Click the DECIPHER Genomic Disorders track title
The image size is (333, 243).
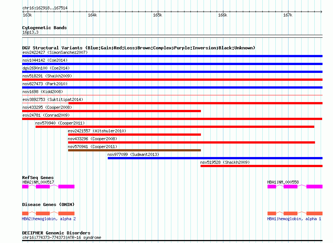(56, 233)
